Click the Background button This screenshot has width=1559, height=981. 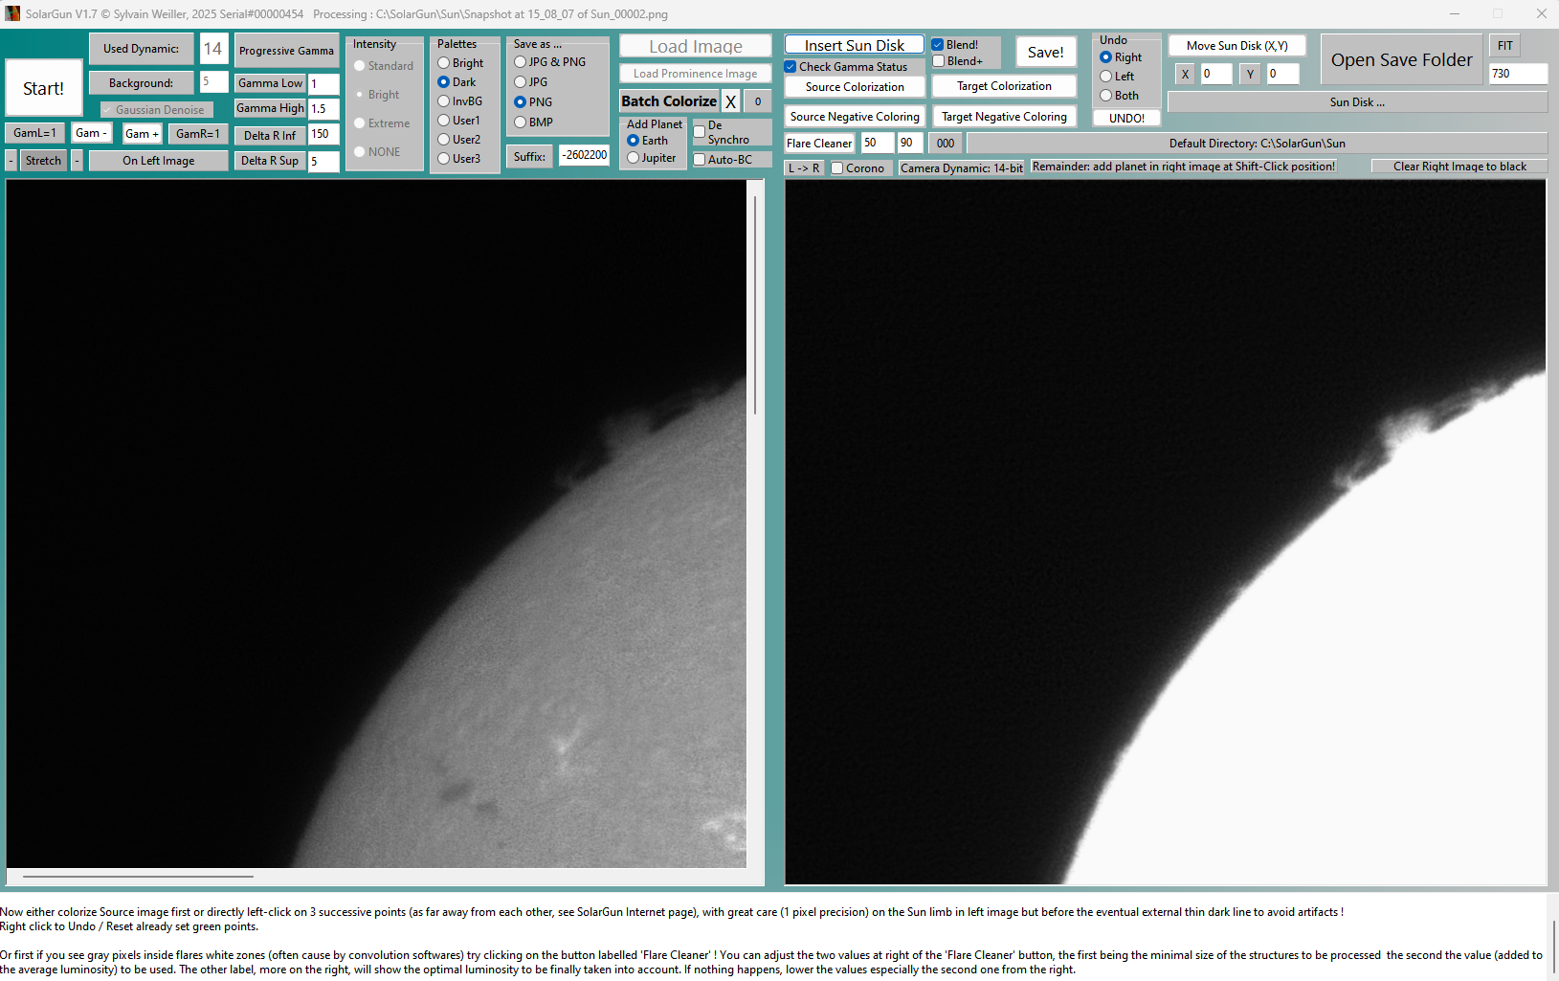(x=141, y=83)
